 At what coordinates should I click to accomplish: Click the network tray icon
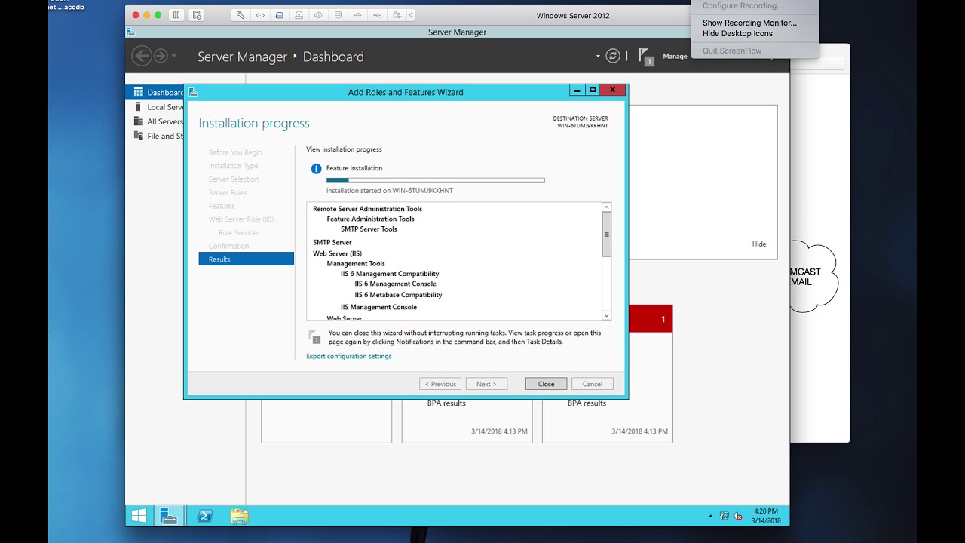pos(724,516)
